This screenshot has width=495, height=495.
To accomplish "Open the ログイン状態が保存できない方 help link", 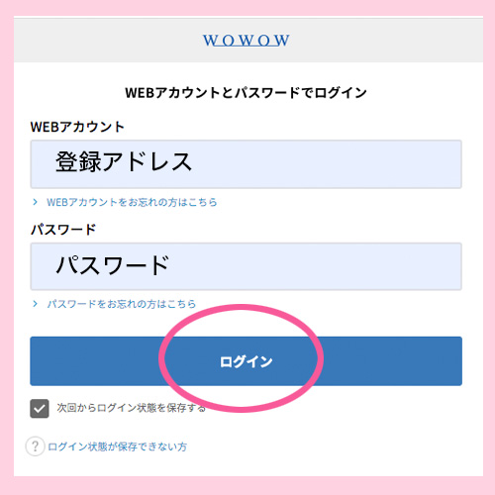I will 118,446.
